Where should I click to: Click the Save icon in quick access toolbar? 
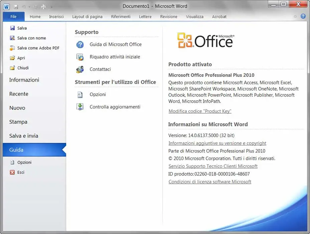click(16, 7)
